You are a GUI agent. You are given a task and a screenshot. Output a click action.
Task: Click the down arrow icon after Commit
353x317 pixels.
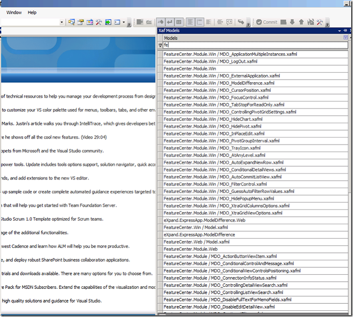click(x=292, y=22)
